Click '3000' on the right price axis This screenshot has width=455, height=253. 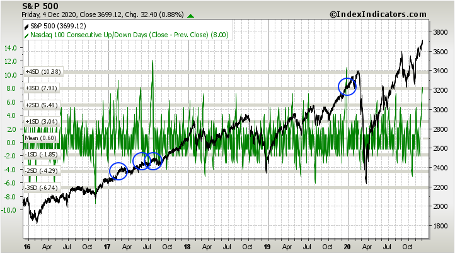coord(441,110)
